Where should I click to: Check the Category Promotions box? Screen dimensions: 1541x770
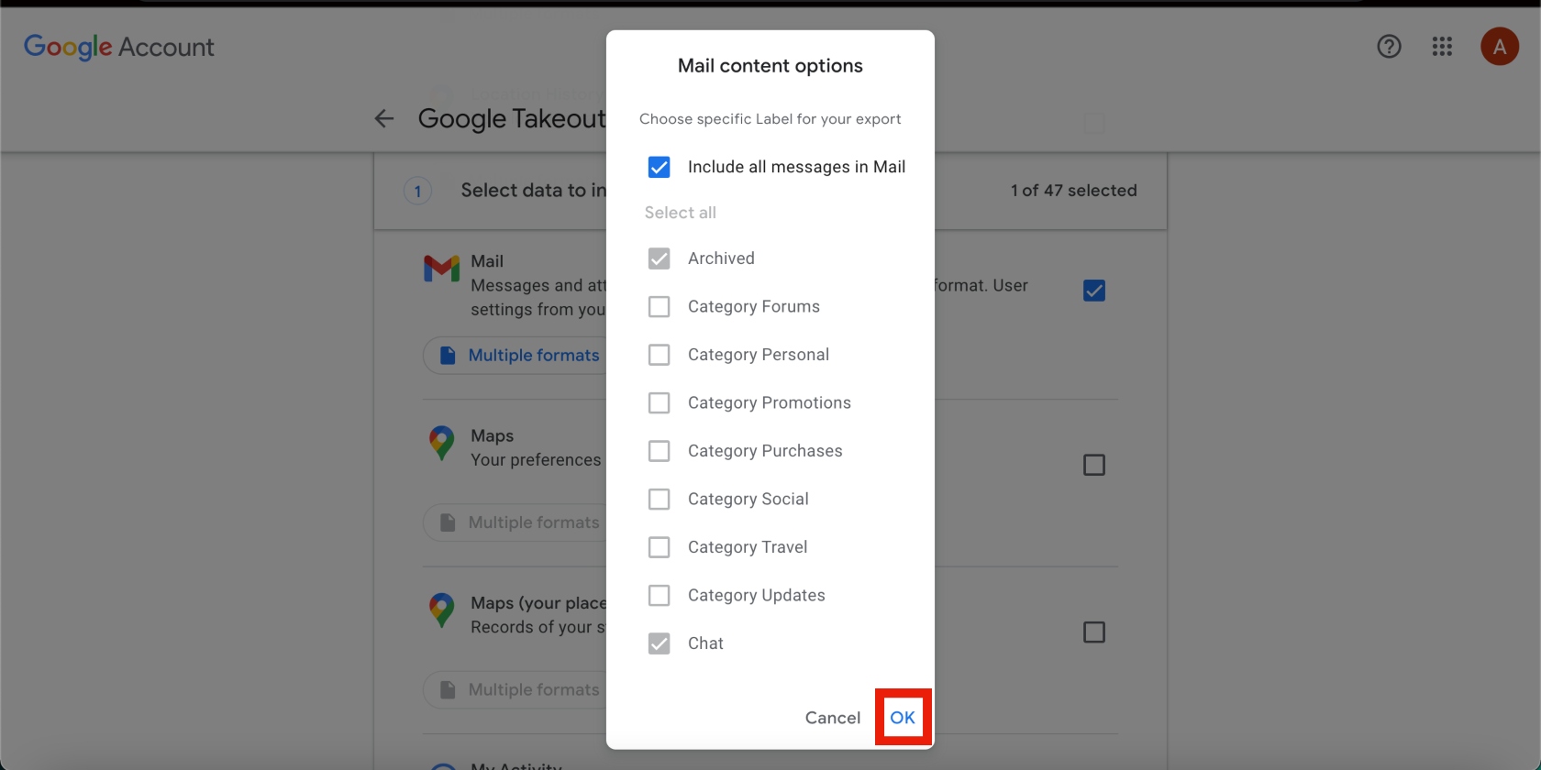pos(659,402)
